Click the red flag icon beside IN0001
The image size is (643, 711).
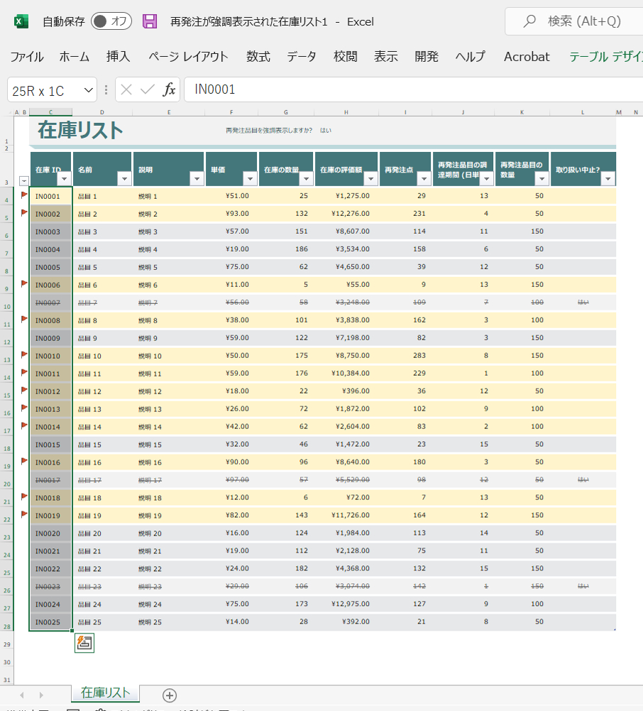tap(24, 195)
